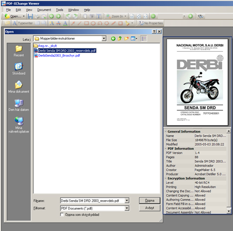This screenshot has width=233, height=231.
Task: Open the Filformat dropdown arrow
Action: pos(127,208)
